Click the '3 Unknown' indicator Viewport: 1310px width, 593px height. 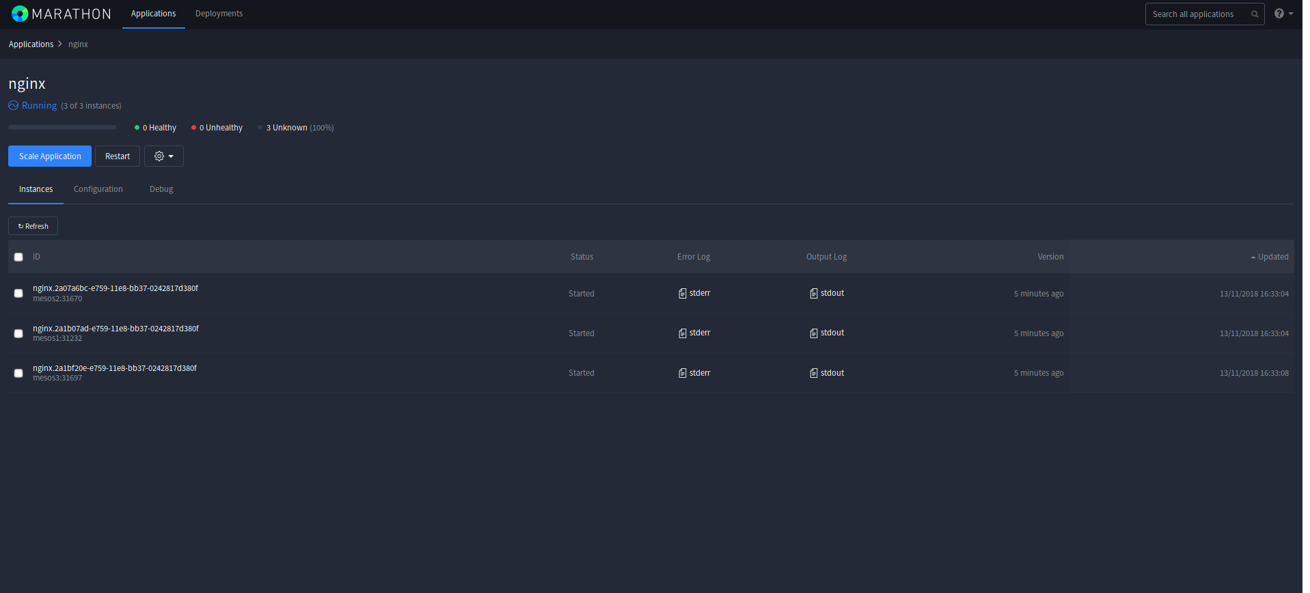296,128
